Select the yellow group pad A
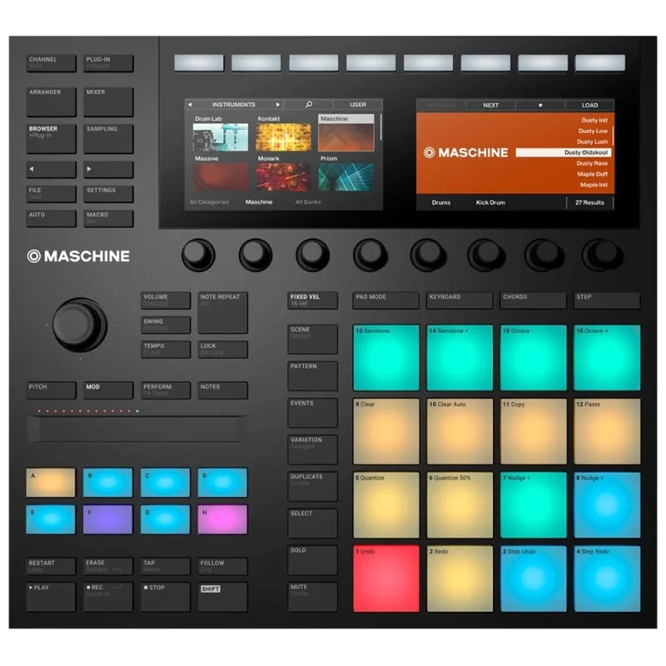The image size is (666, 666). click(x=51, y=483)
